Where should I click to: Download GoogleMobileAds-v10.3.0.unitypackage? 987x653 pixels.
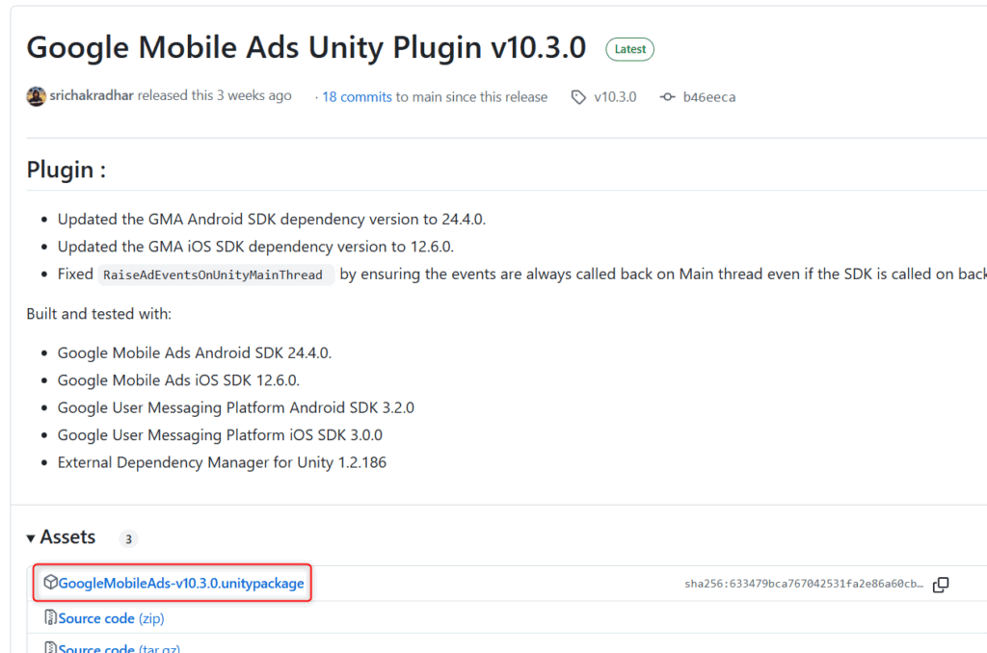(x=181, y=583)
